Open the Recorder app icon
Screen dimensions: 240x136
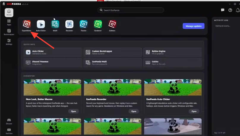click(x=69, y=24)
